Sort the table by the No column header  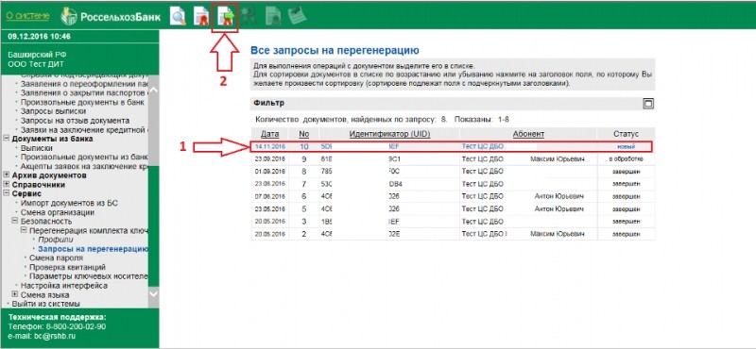tap(303, 134)
